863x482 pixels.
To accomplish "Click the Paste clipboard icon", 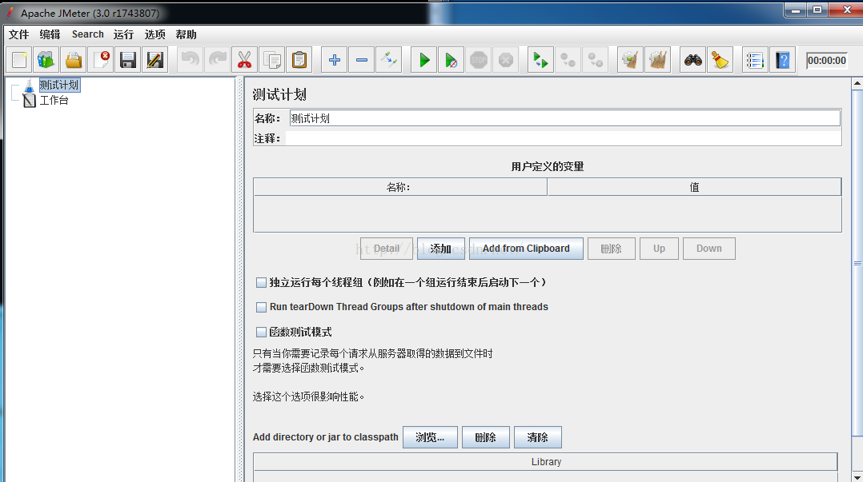I will point(299,60).
